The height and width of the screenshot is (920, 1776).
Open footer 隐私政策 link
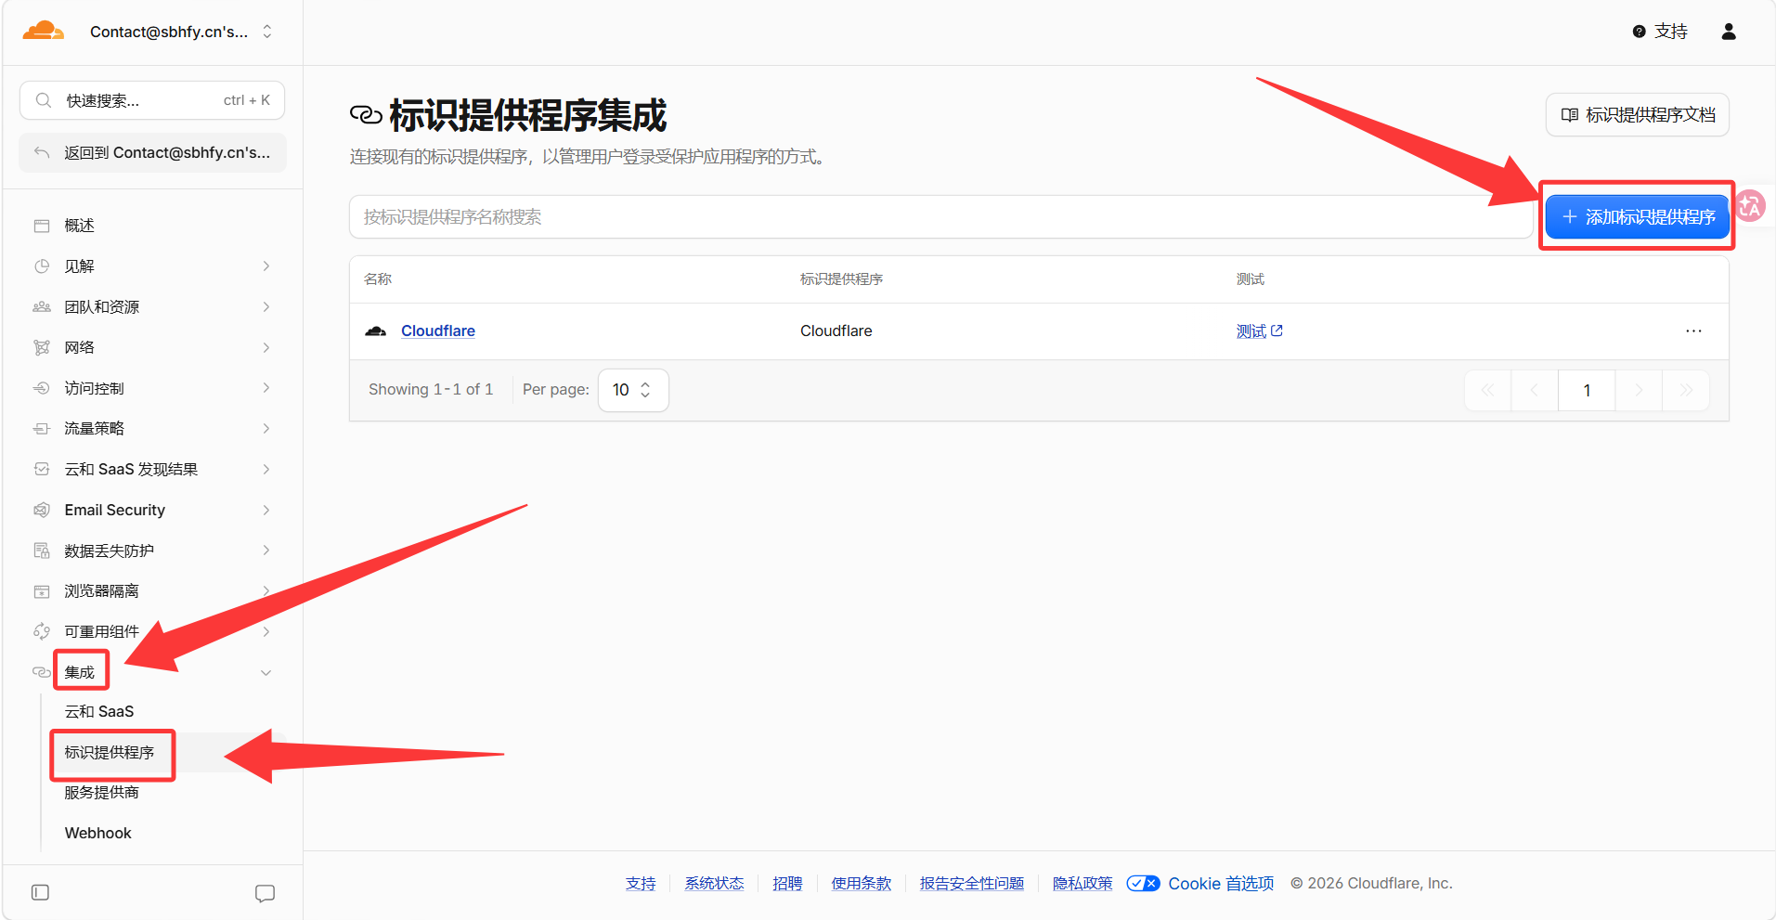1082,883
